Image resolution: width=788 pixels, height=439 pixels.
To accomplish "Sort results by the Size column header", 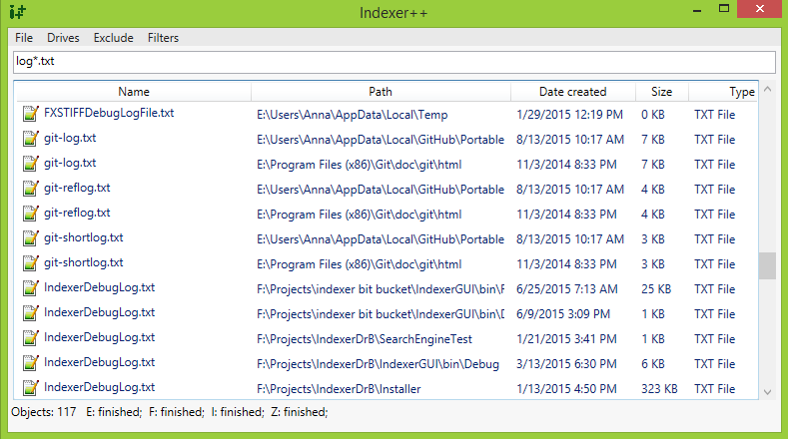I will click(661, 92).
